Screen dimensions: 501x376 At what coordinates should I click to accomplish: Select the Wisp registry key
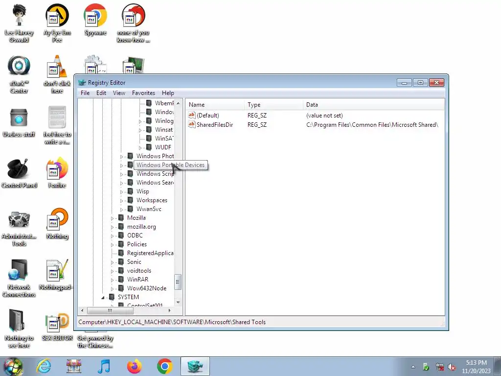coord(142,191)
